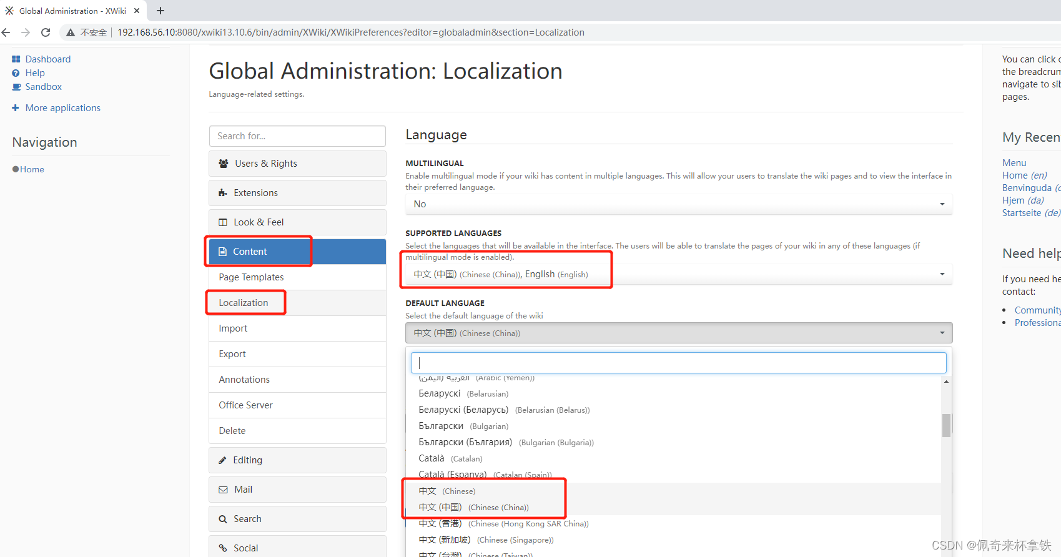The height and width of the screenshot is (557, 1061).
Task: Open the Export settings
Action: point(297,354)
